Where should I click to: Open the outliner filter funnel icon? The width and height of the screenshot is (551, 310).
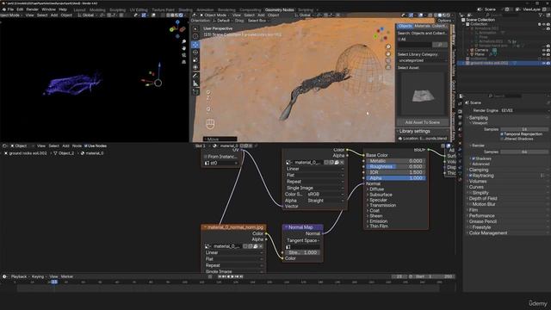coord(542,15)
